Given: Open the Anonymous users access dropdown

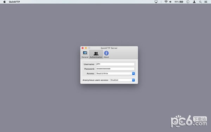Looking at the screenshot, I should (122, 80).
